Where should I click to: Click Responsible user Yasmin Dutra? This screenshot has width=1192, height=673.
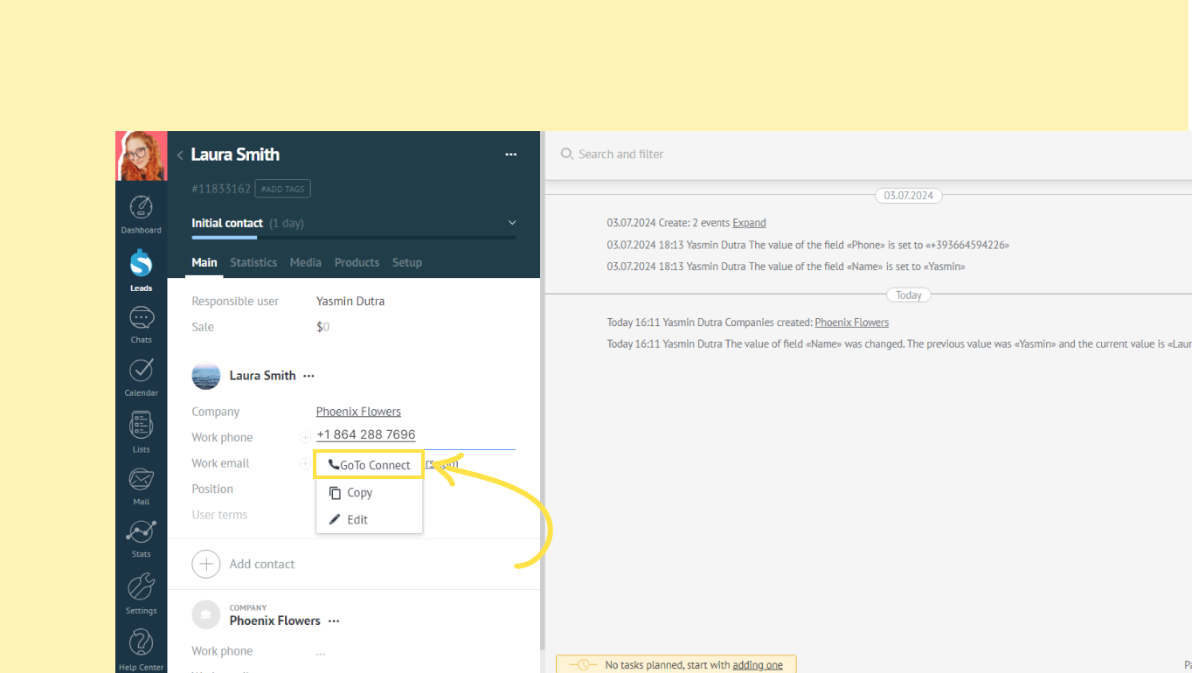350,302
